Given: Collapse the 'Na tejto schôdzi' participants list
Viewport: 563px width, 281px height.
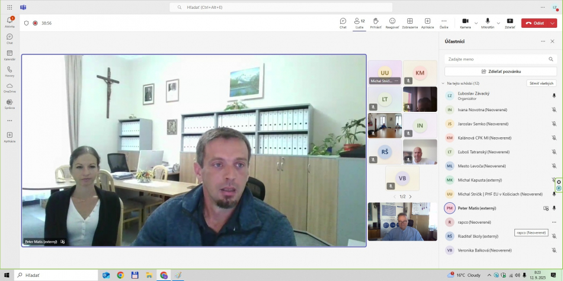Looking at the screenshot, I should 443,83.
